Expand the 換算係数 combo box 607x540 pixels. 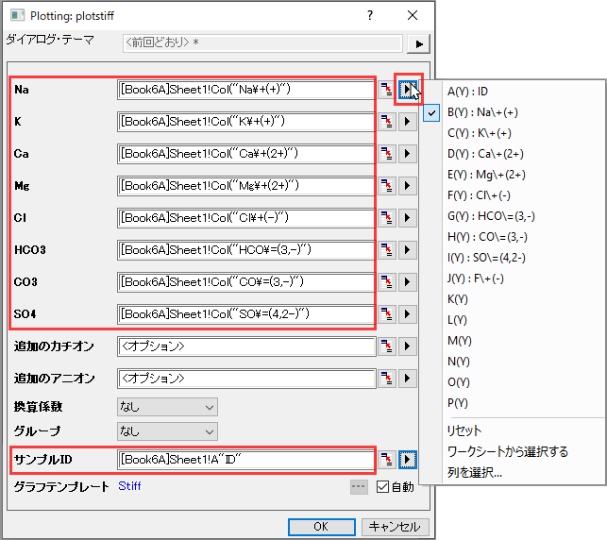click(167, 407)
